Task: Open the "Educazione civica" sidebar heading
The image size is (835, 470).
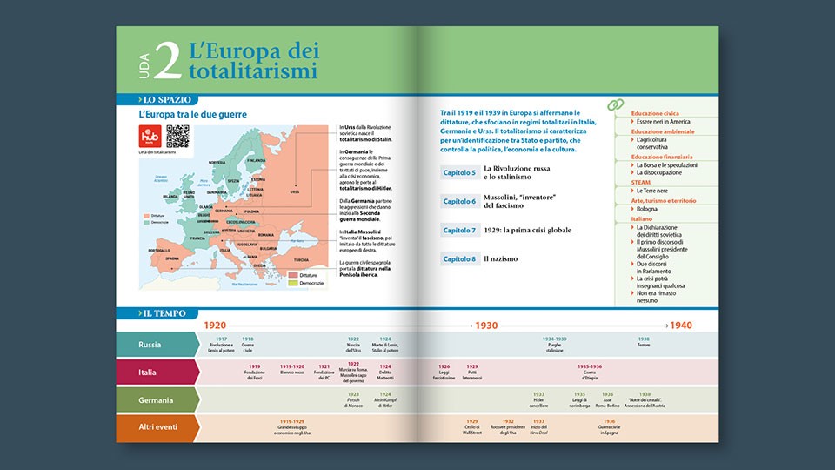Action: [x=655, y=113]
